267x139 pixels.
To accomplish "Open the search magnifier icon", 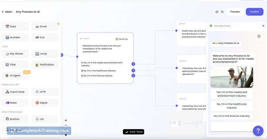I will (222, 12).
